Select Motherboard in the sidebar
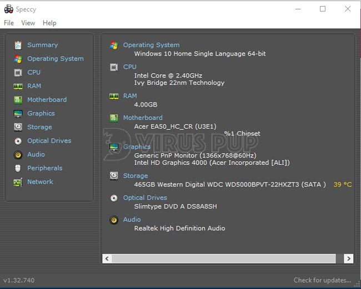This screenshot has height=289, width=361. tap(47, 99)
